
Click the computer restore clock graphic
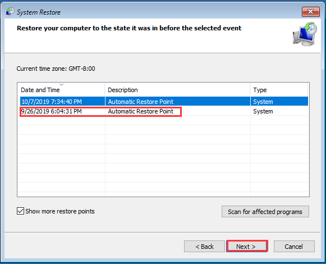click(305, 34)
